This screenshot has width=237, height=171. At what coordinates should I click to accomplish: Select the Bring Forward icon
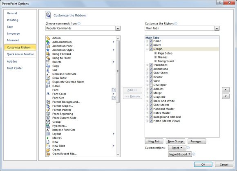tap(48, 54)
